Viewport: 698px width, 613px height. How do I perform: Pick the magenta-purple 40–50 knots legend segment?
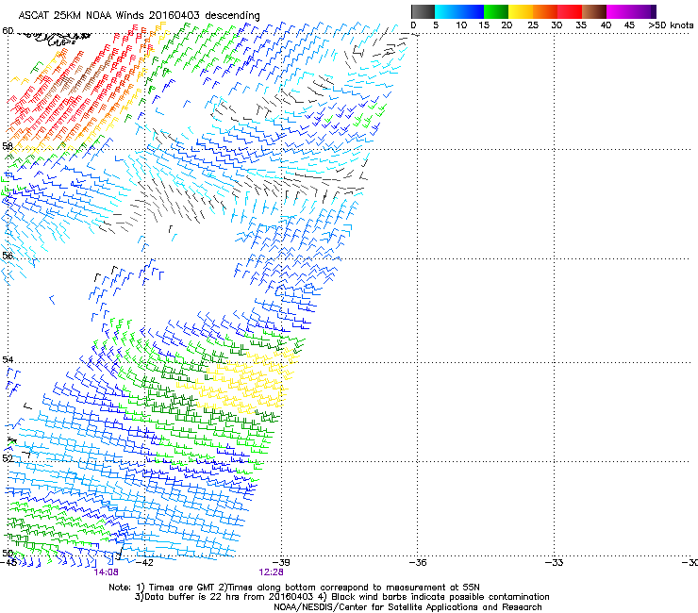pos(631,11)
